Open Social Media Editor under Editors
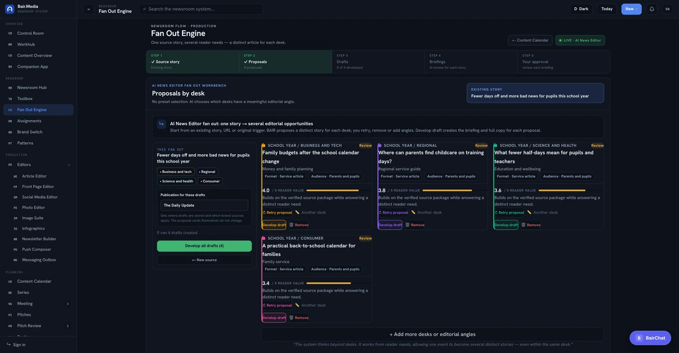Screen dimensions: 679x353 (41, 197)
